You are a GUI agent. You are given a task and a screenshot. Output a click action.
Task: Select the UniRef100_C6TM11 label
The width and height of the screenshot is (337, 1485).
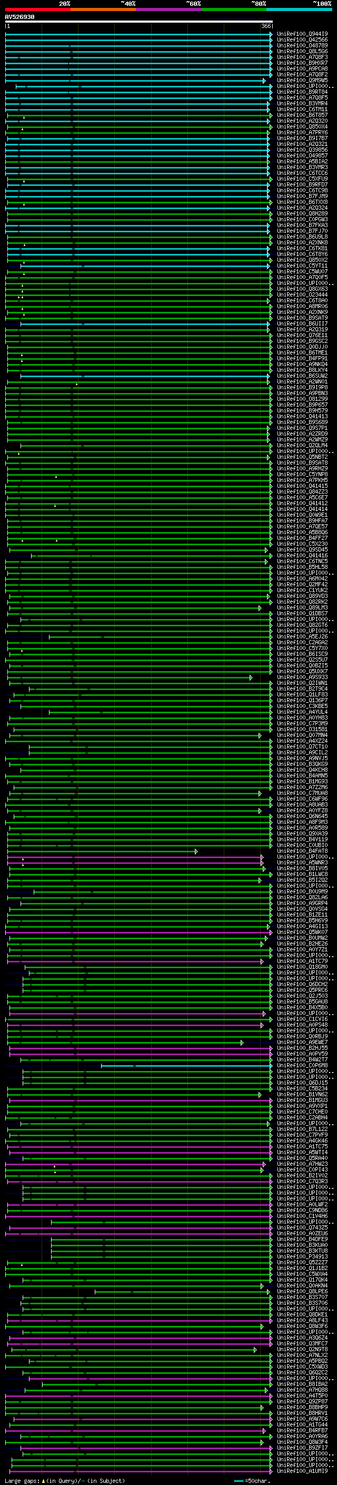click(x=302, y=110)
